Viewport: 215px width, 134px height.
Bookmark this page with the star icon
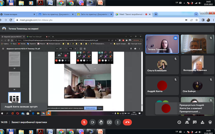pos(197,20)
